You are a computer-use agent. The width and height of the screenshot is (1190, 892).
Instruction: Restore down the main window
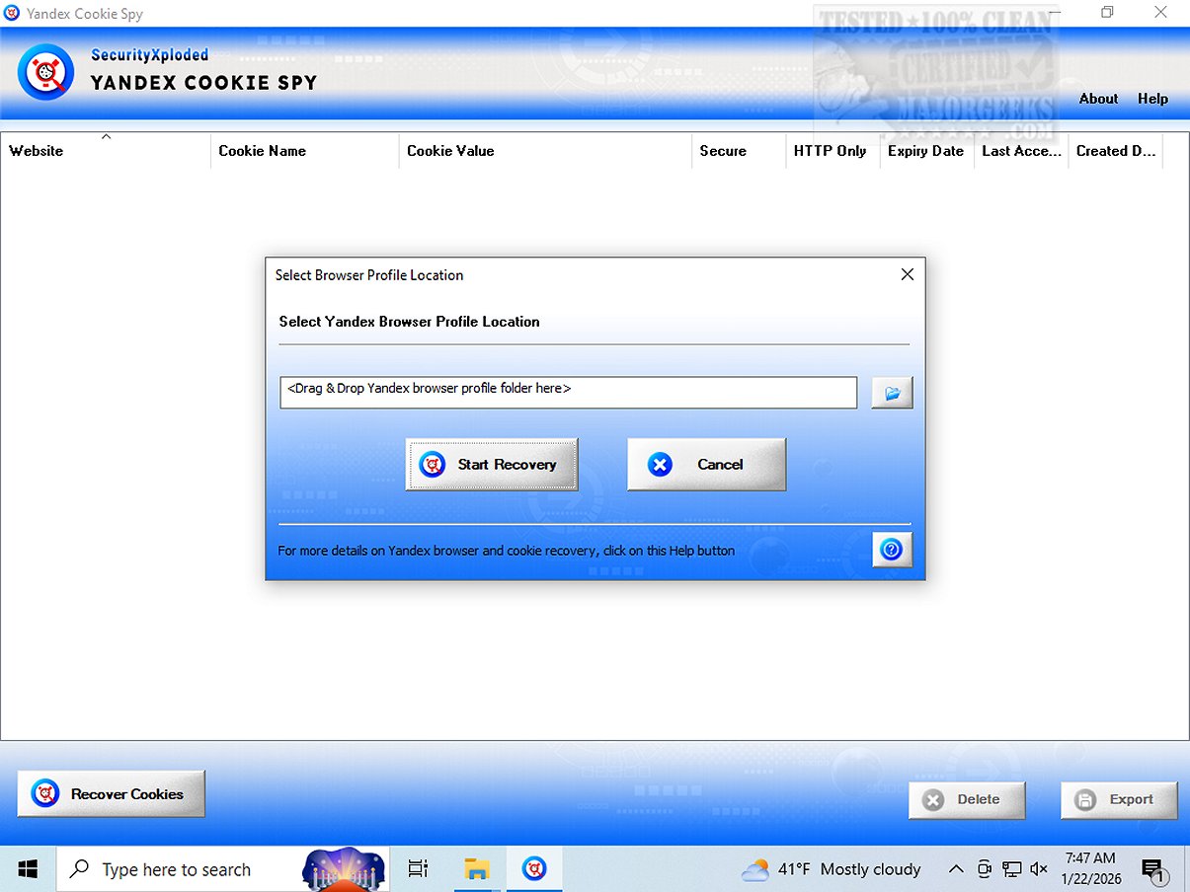1107,12
